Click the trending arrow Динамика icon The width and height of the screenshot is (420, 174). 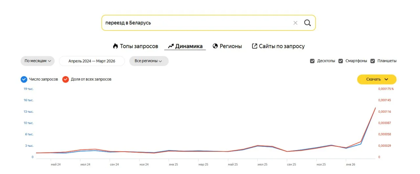tap(171, 46)
